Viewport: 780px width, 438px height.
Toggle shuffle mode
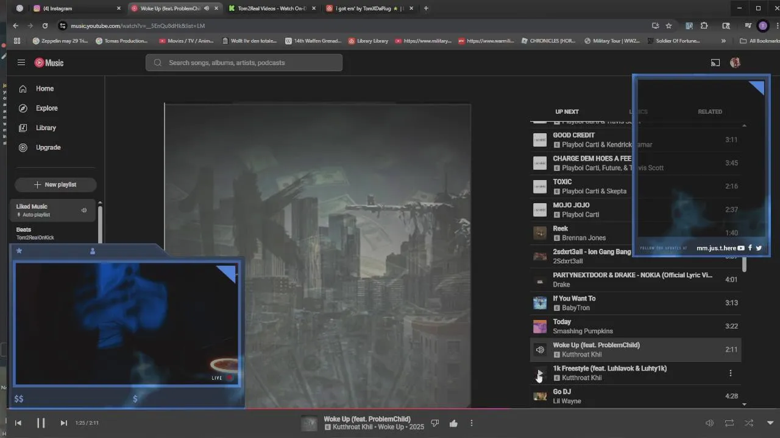[x=749, y=423]
